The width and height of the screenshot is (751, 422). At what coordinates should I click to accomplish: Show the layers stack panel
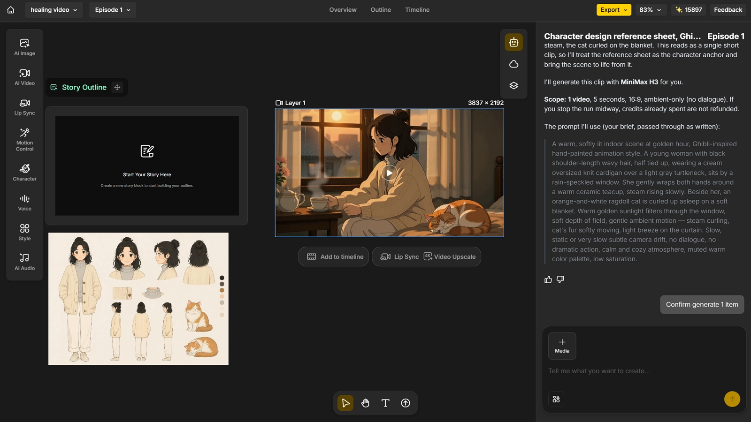tap(514, 85)
